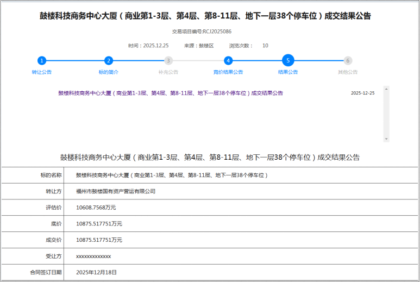This screenshot has width=420, height=282.
Task: Click the greyed step circle 3
Action: [168, 61]
